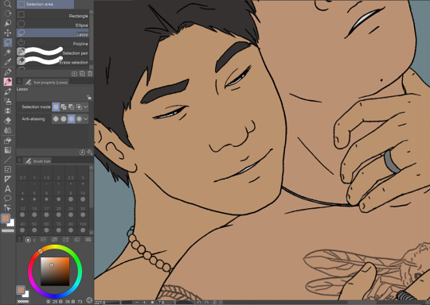The height and width of the screenshot is (305, 430).
Task: Select the Pen tool
Action: pyautogui.click(x=8, y=72)
